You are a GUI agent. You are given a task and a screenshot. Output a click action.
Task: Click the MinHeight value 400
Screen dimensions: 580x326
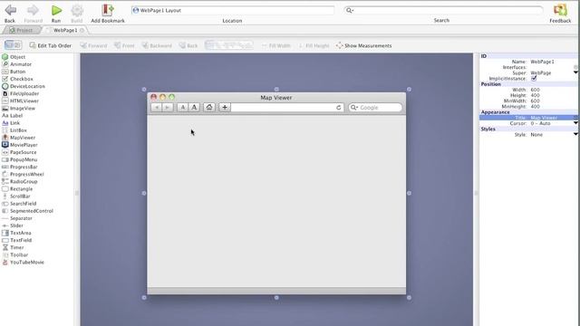click(x=536, y=107)
